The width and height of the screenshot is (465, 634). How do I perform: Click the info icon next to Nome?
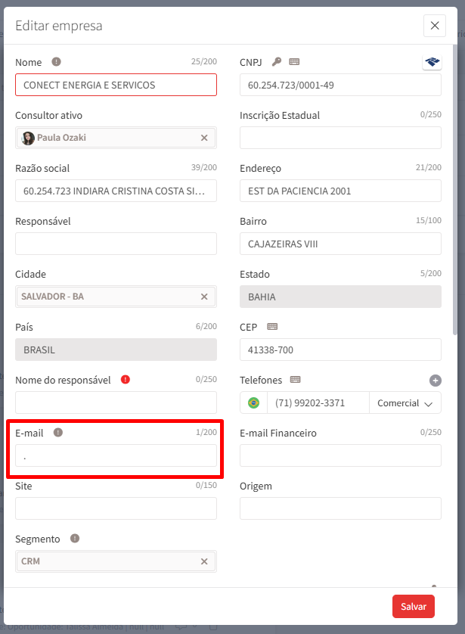pos(56,62)
